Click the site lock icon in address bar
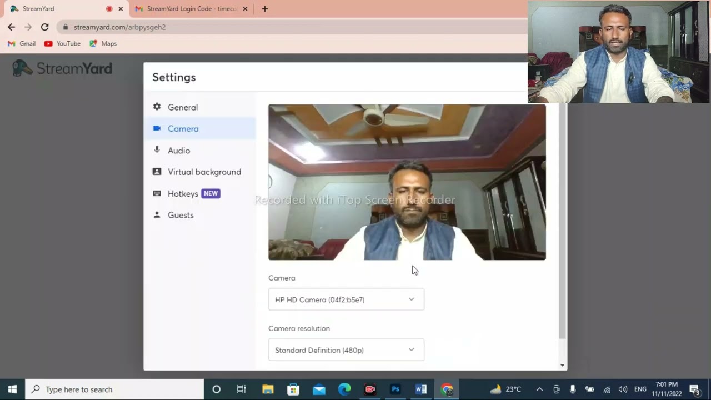Image resolution: width=711 pixels, height=400 pixels. (x=66, y=27)
